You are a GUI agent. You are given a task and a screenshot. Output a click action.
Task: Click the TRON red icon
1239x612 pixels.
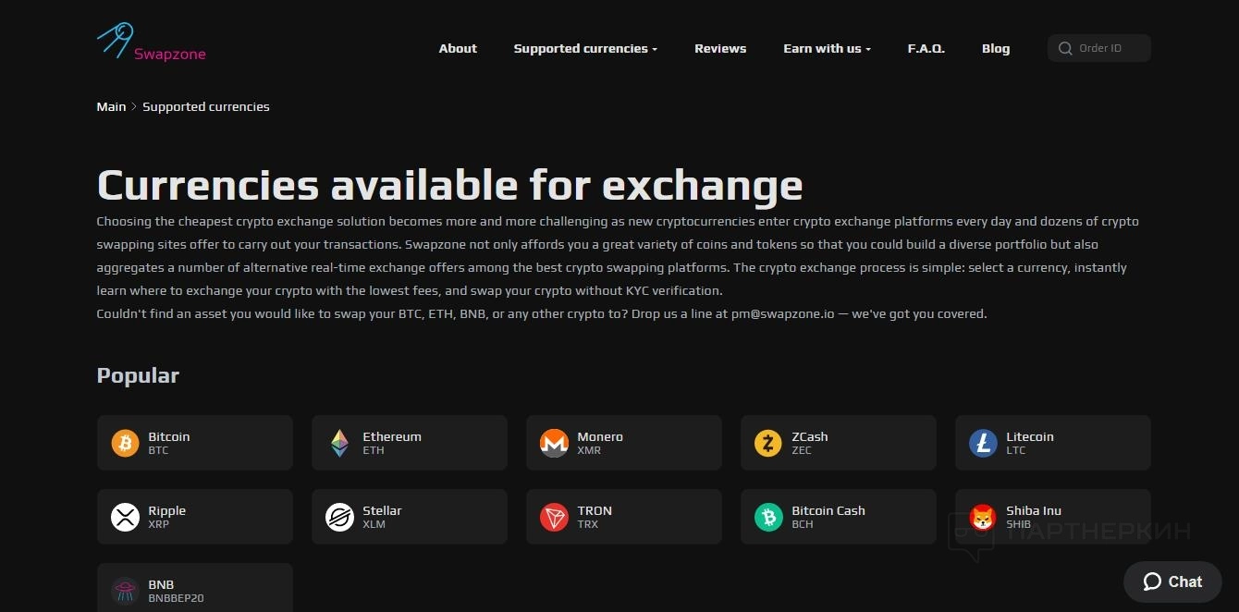554,517
